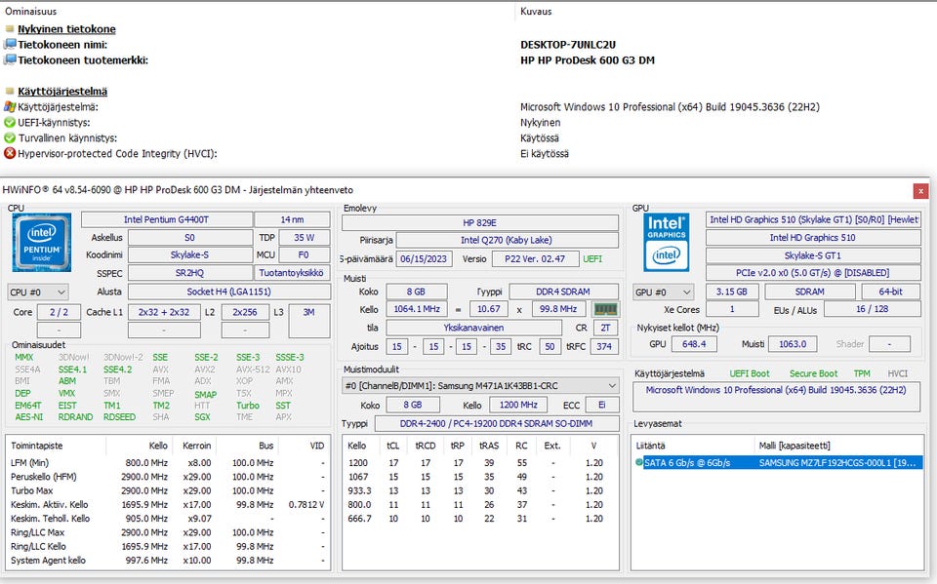Click the Ominaisuus column header
Image resolution: width=937 pixels, height=584 pixels.
[30, 12]
